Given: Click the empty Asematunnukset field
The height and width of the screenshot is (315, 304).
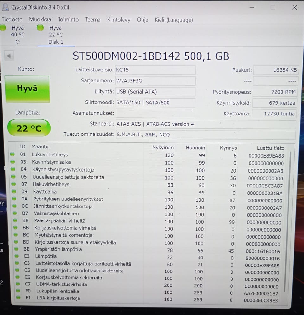Looking at the screenshot, I should [x=155, y=113].
